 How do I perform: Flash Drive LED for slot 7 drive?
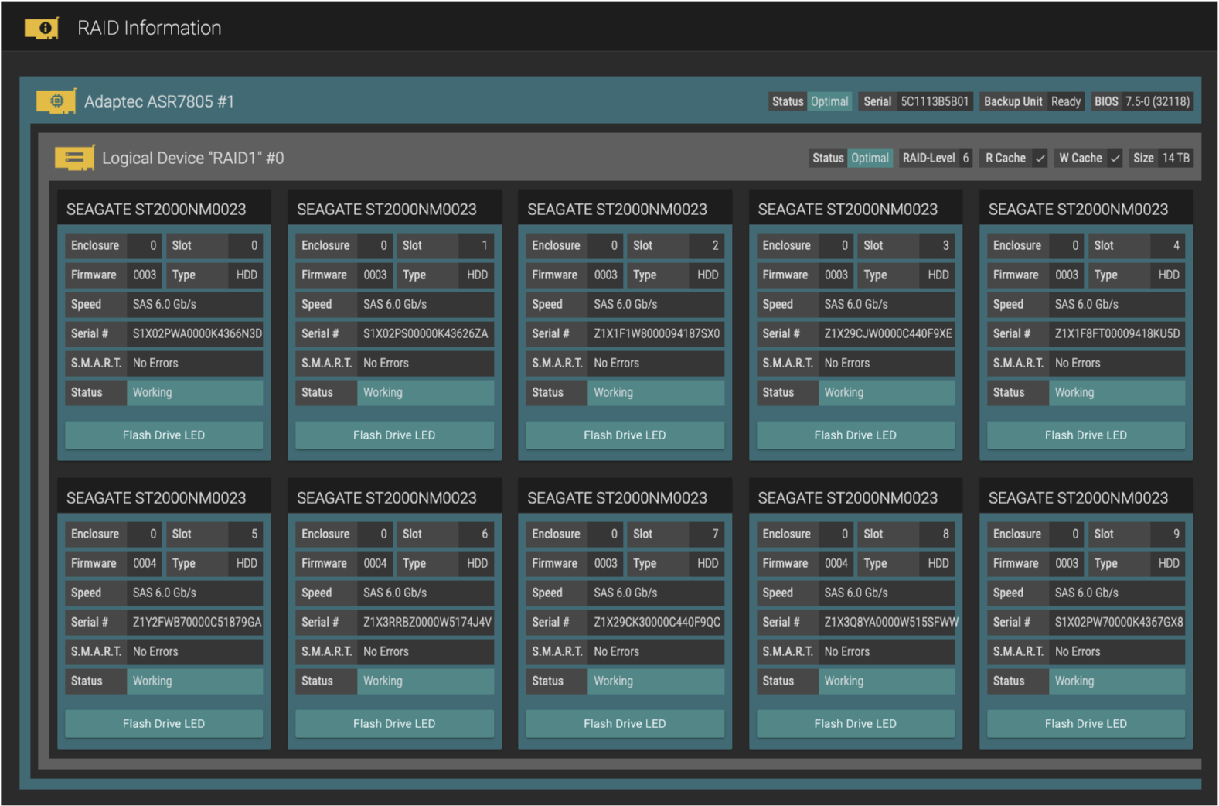pyautogui.click(x=625, y=723)
